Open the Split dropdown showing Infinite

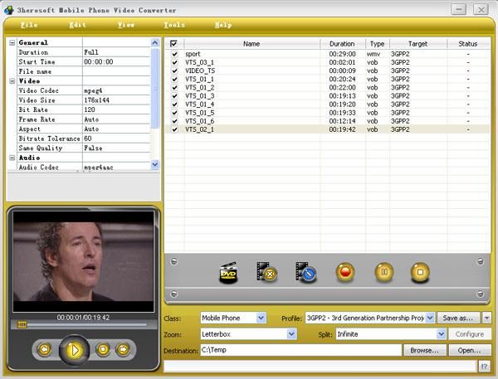441,334
